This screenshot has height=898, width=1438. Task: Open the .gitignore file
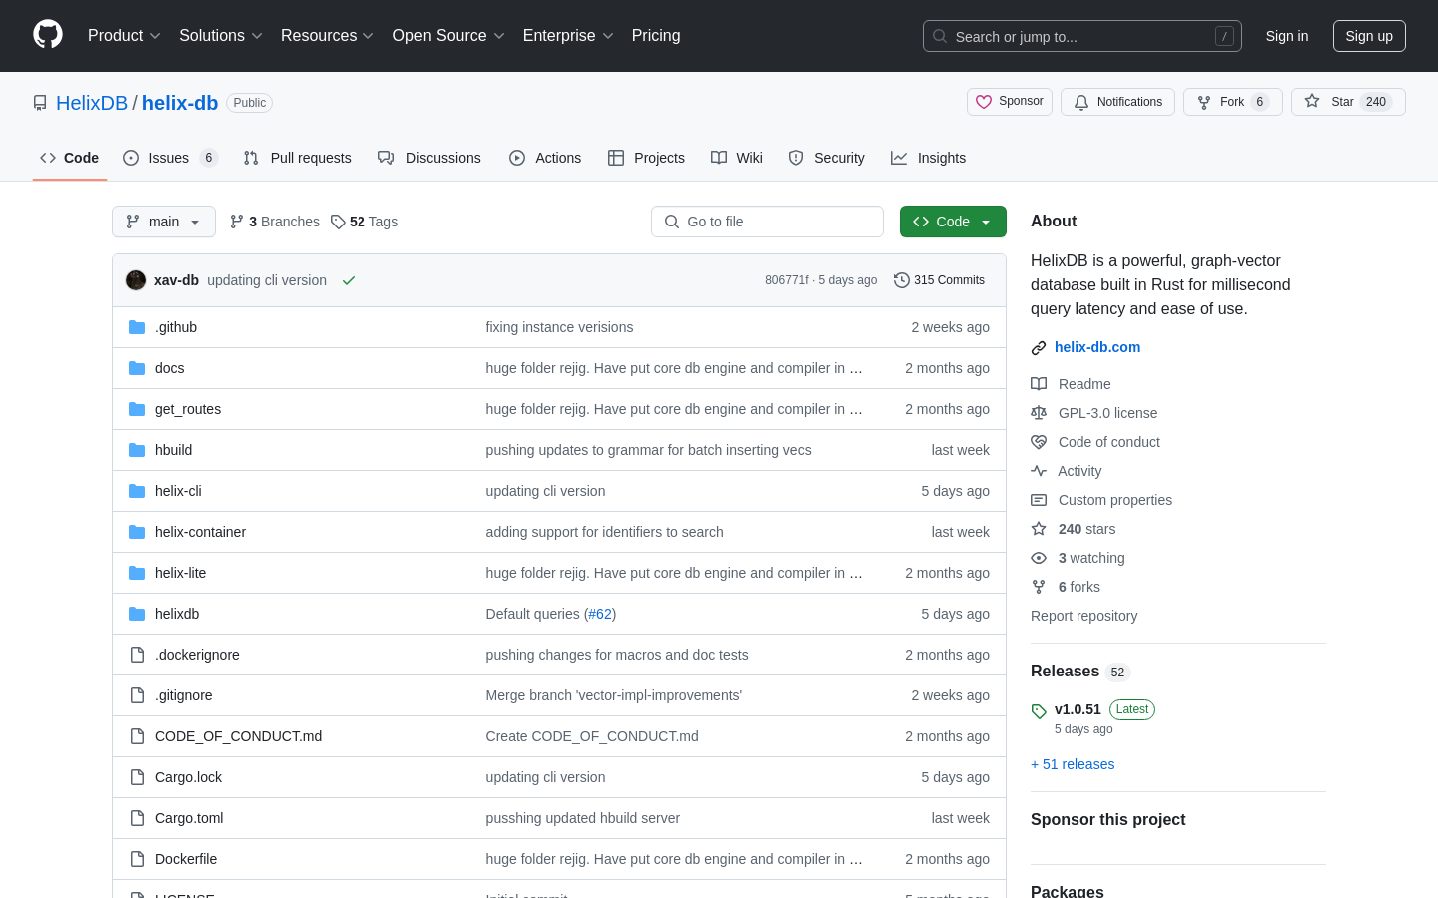184,695
